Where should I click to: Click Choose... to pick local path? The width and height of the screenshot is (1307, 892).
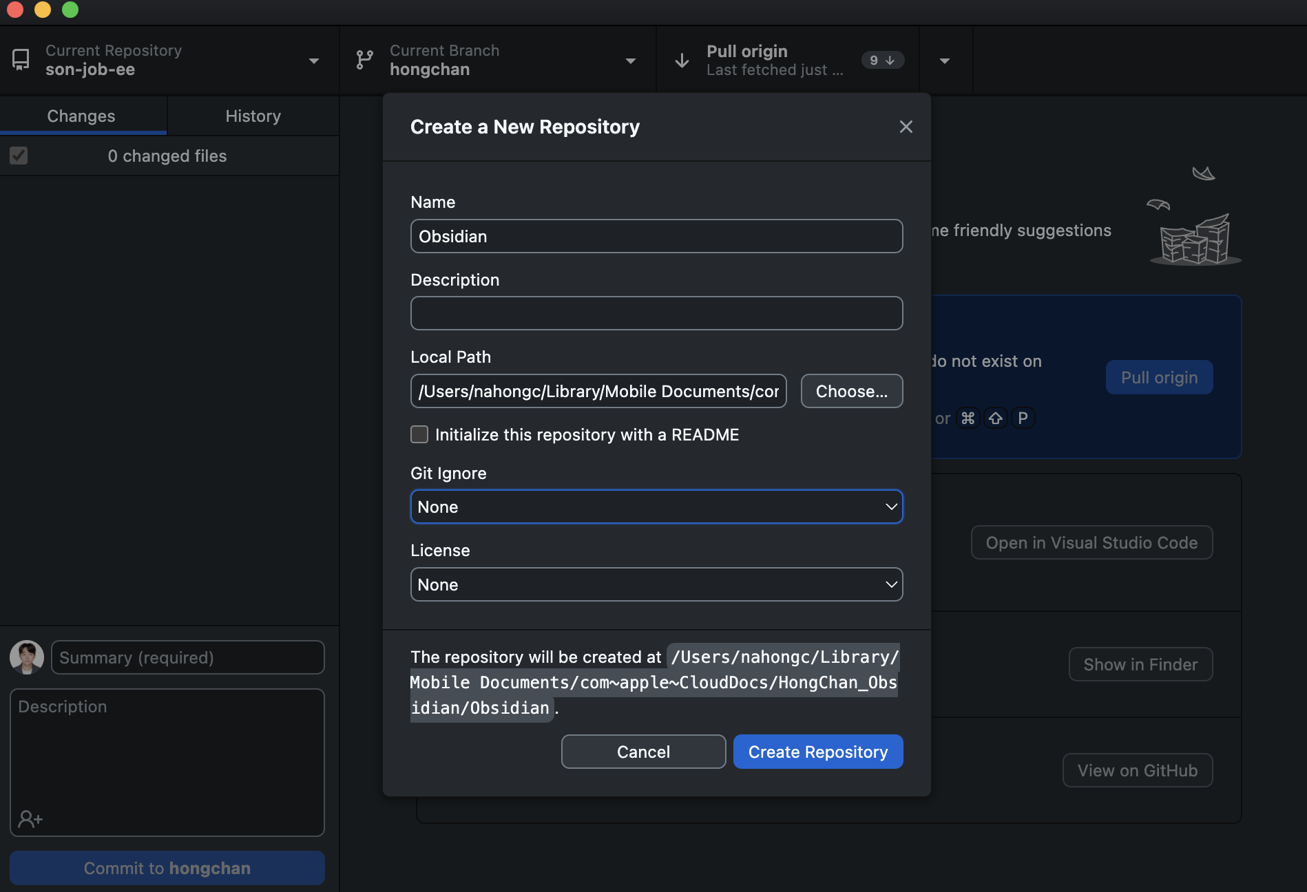852,391
